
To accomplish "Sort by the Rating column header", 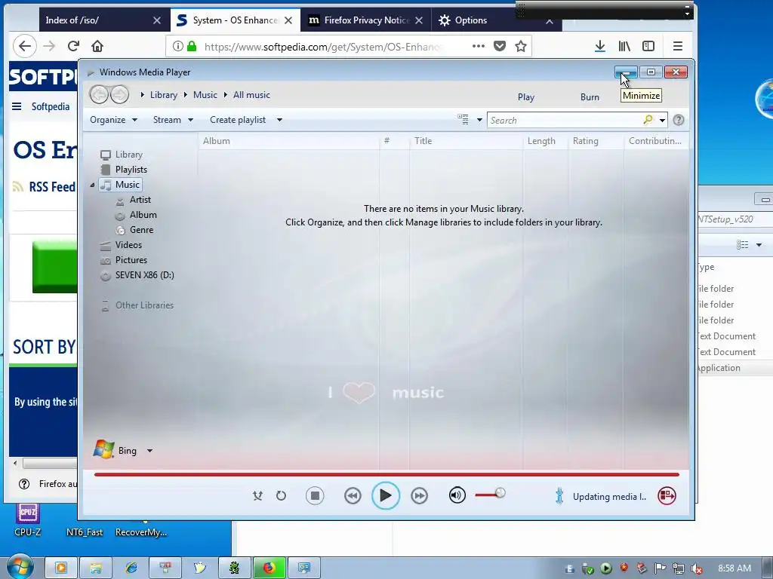I will click(x=596, y=141).
